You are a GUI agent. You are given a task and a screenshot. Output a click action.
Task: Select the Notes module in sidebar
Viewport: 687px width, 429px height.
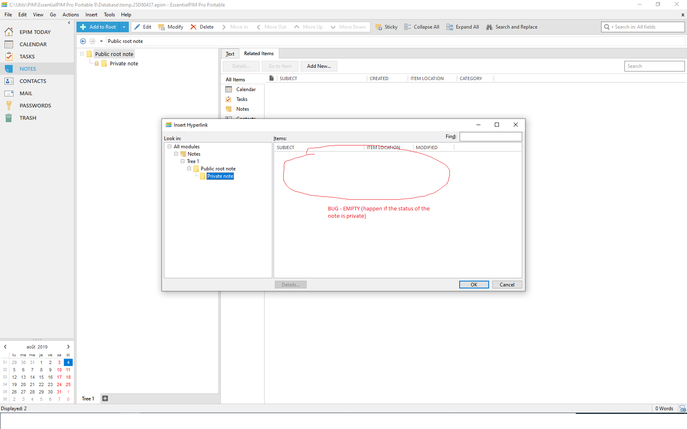point(28,69)
